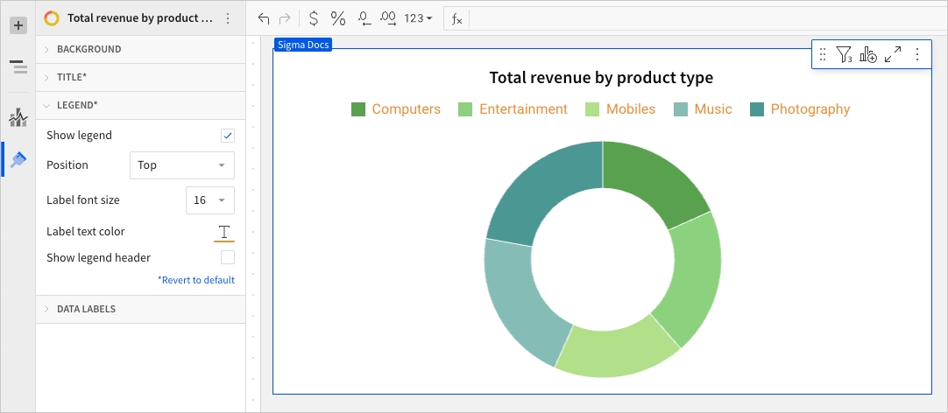Enable the Show legend header checkbox

click(228, 257)
